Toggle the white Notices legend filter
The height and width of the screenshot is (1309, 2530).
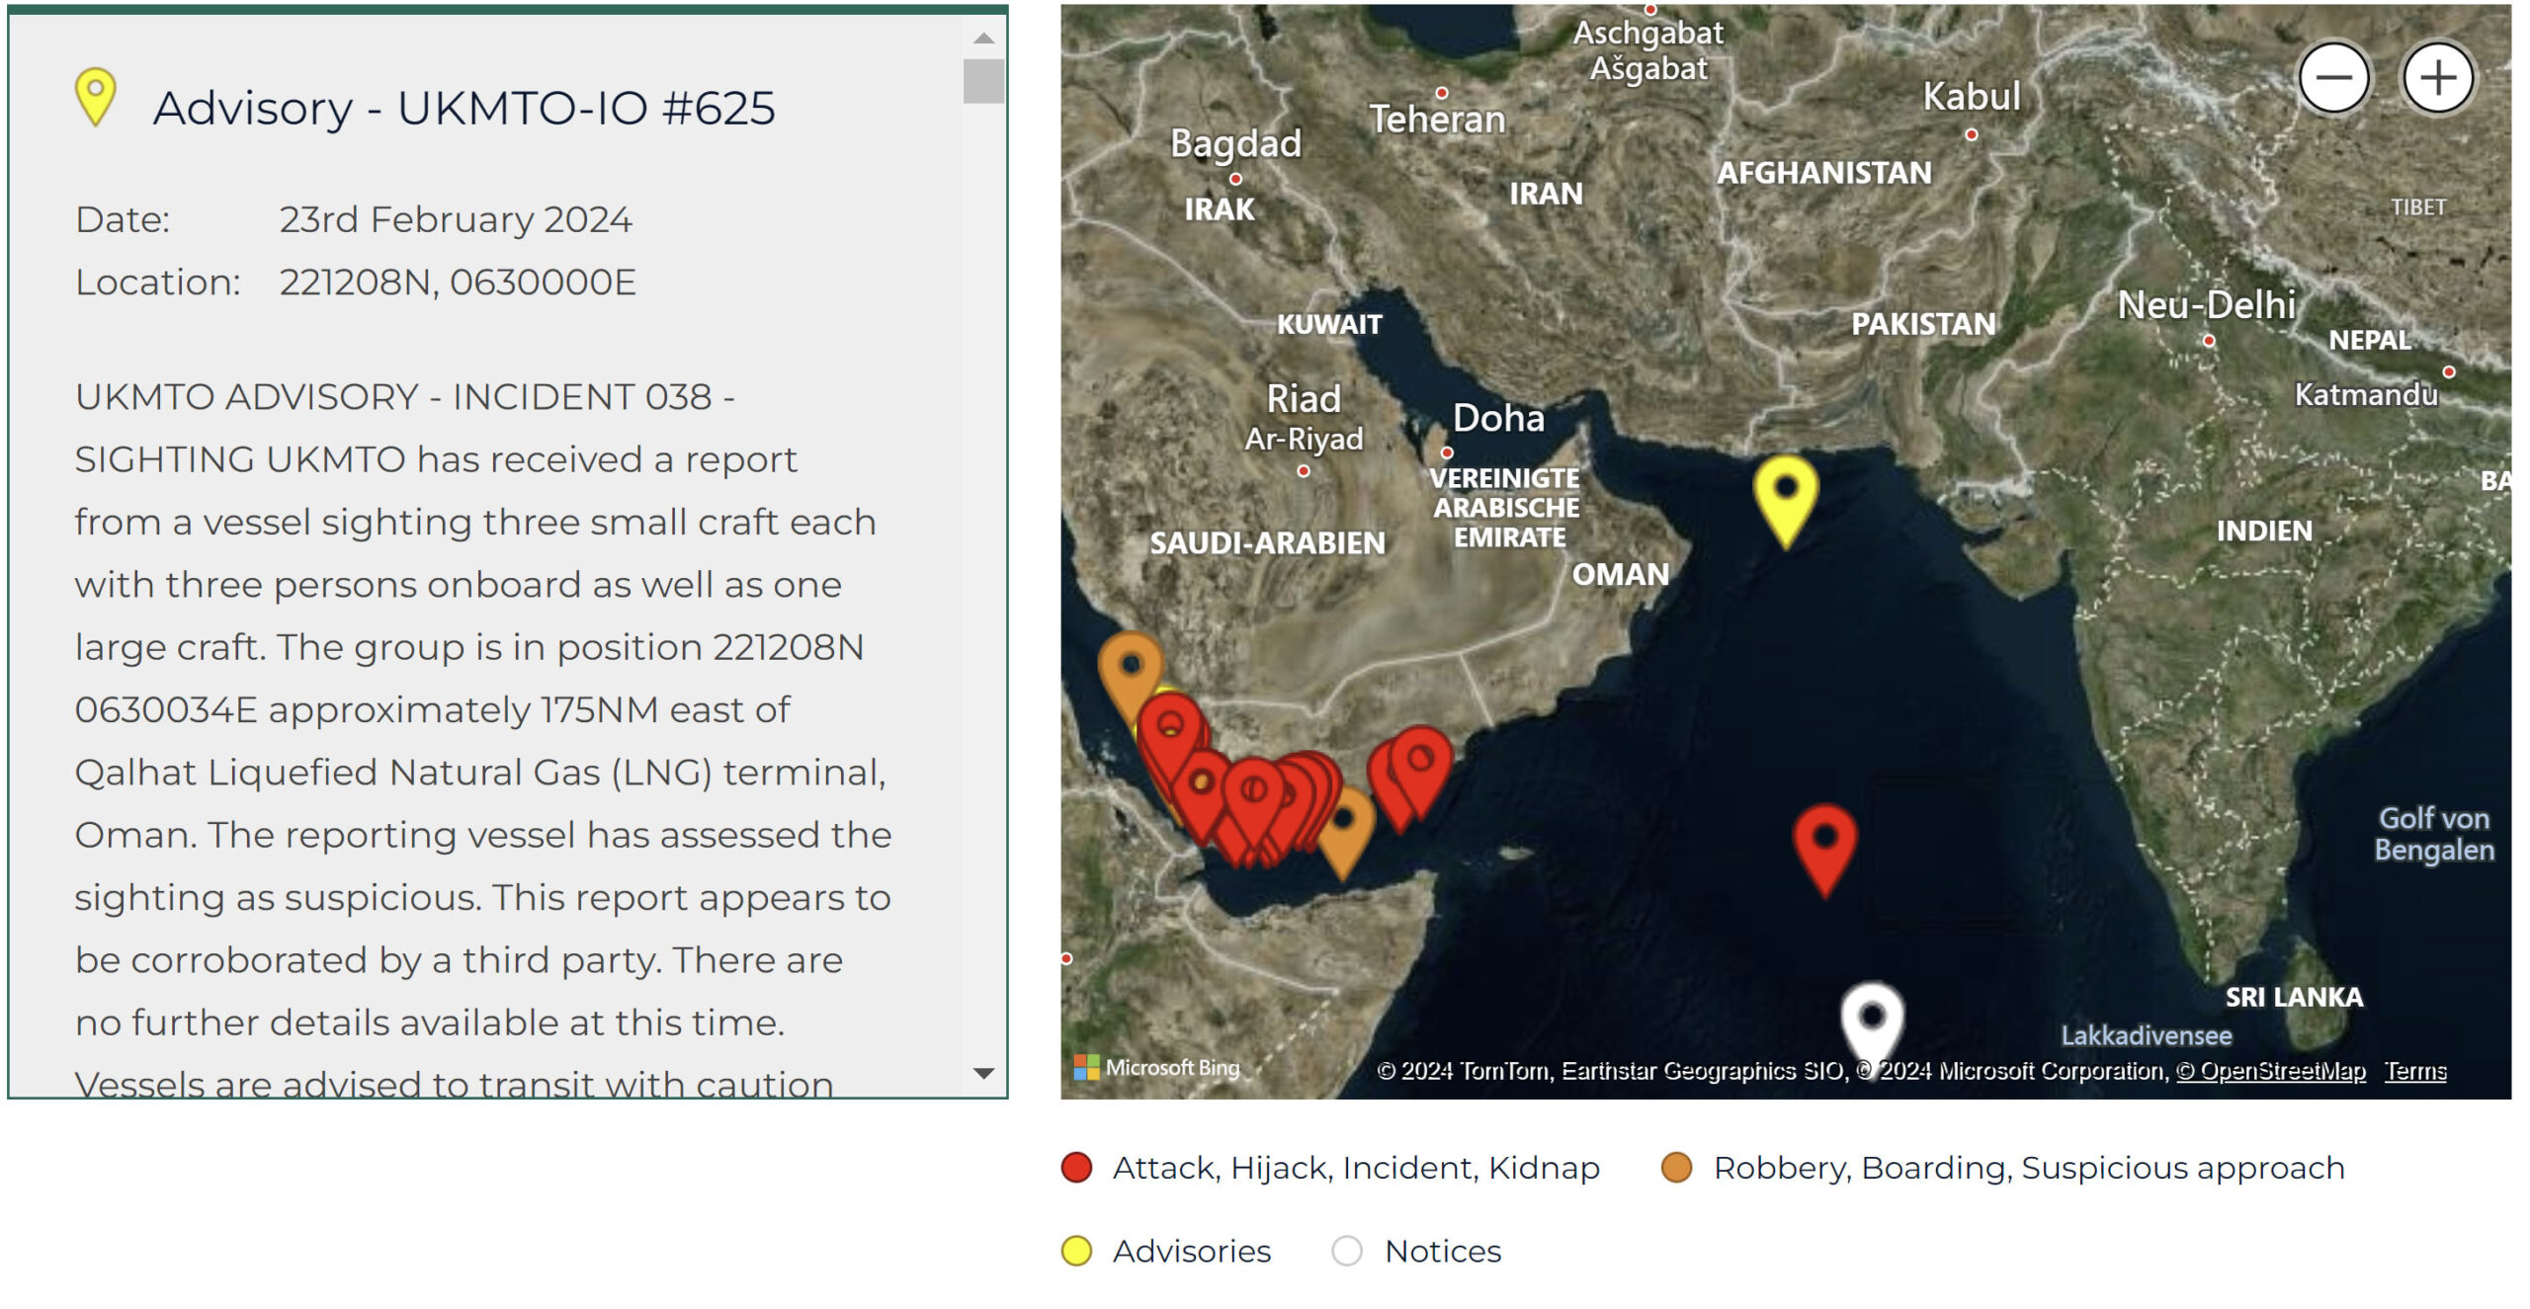pyautogui.click(x=1347, y=1251)
